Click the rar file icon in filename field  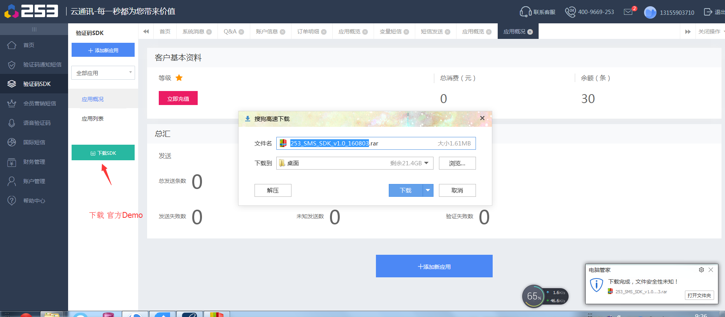(283, 143)
